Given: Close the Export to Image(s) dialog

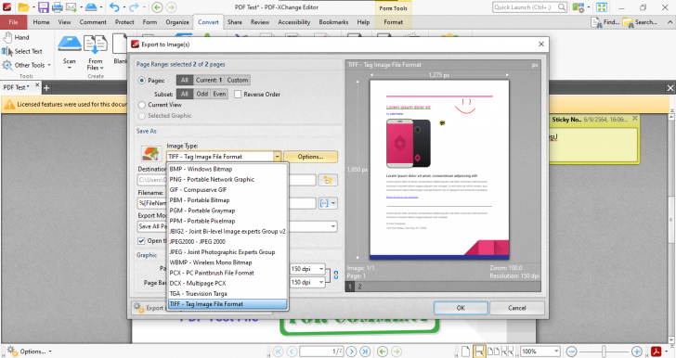Looking at the screenshot, I should coord(541,44).
